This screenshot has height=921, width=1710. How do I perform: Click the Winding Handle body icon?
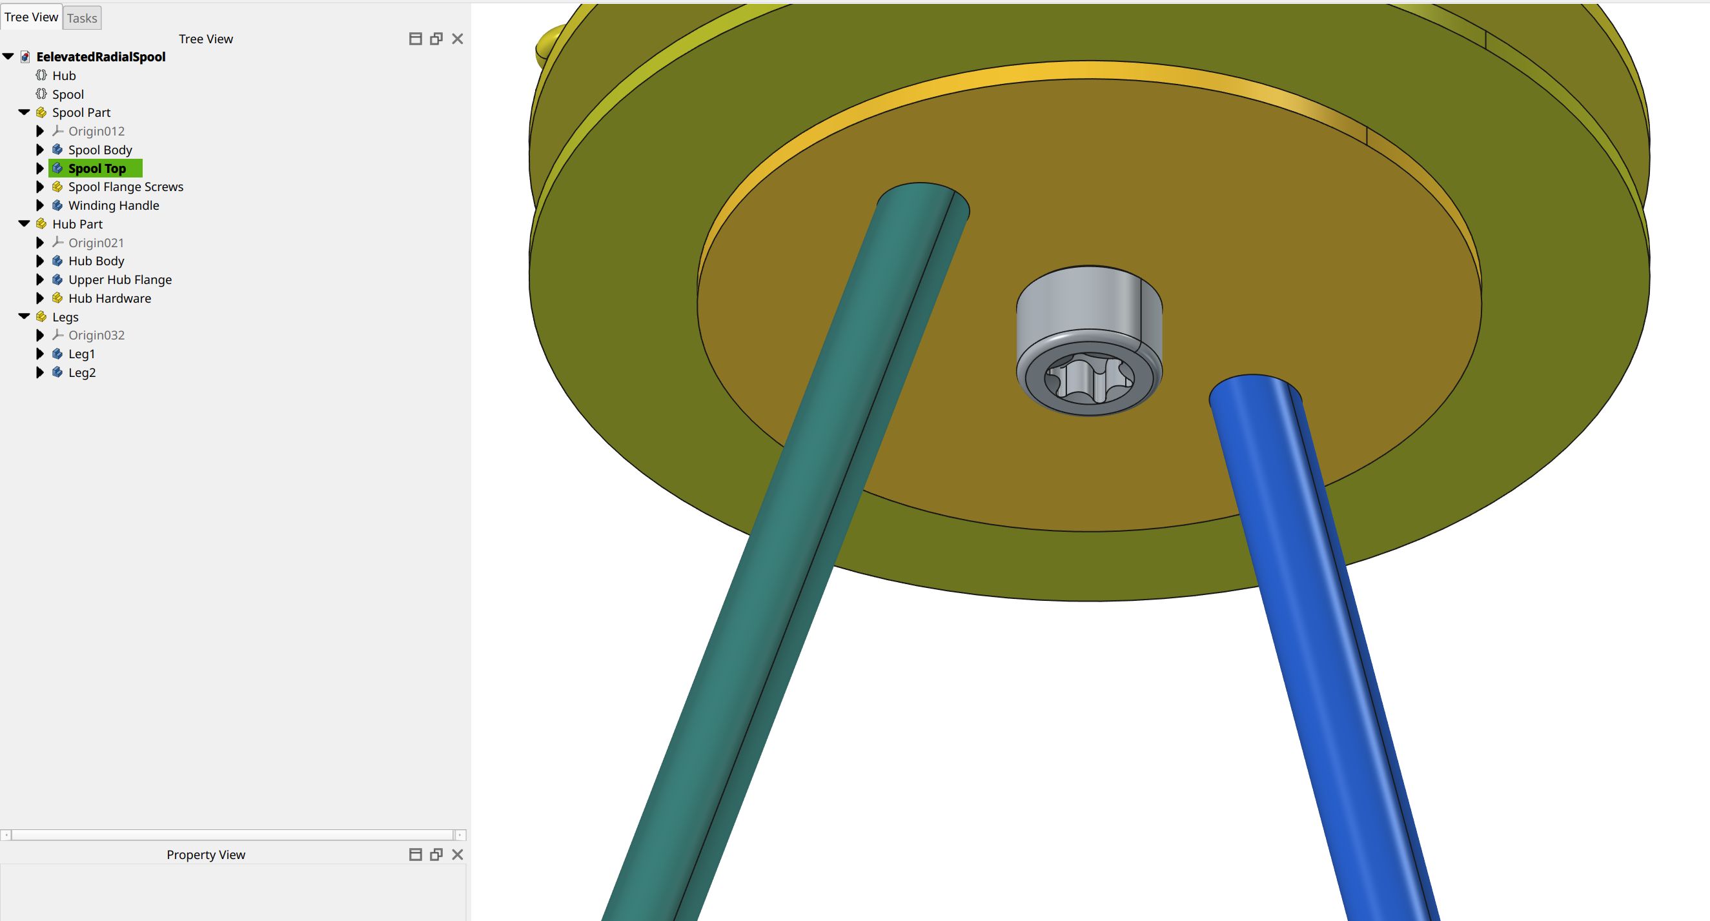56,205
